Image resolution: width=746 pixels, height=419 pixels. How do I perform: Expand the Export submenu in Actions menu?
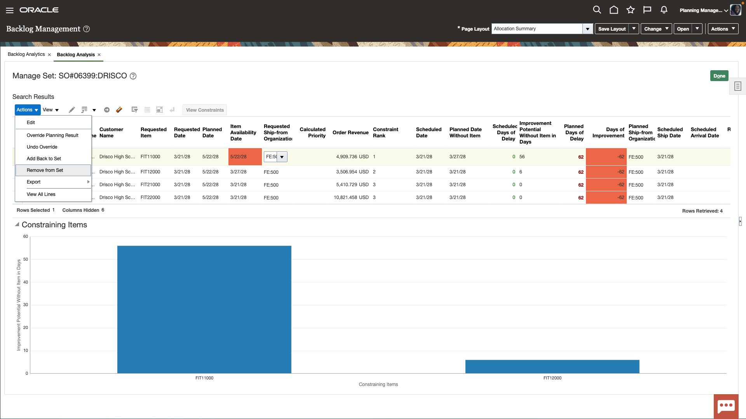[x=53, y=182]
